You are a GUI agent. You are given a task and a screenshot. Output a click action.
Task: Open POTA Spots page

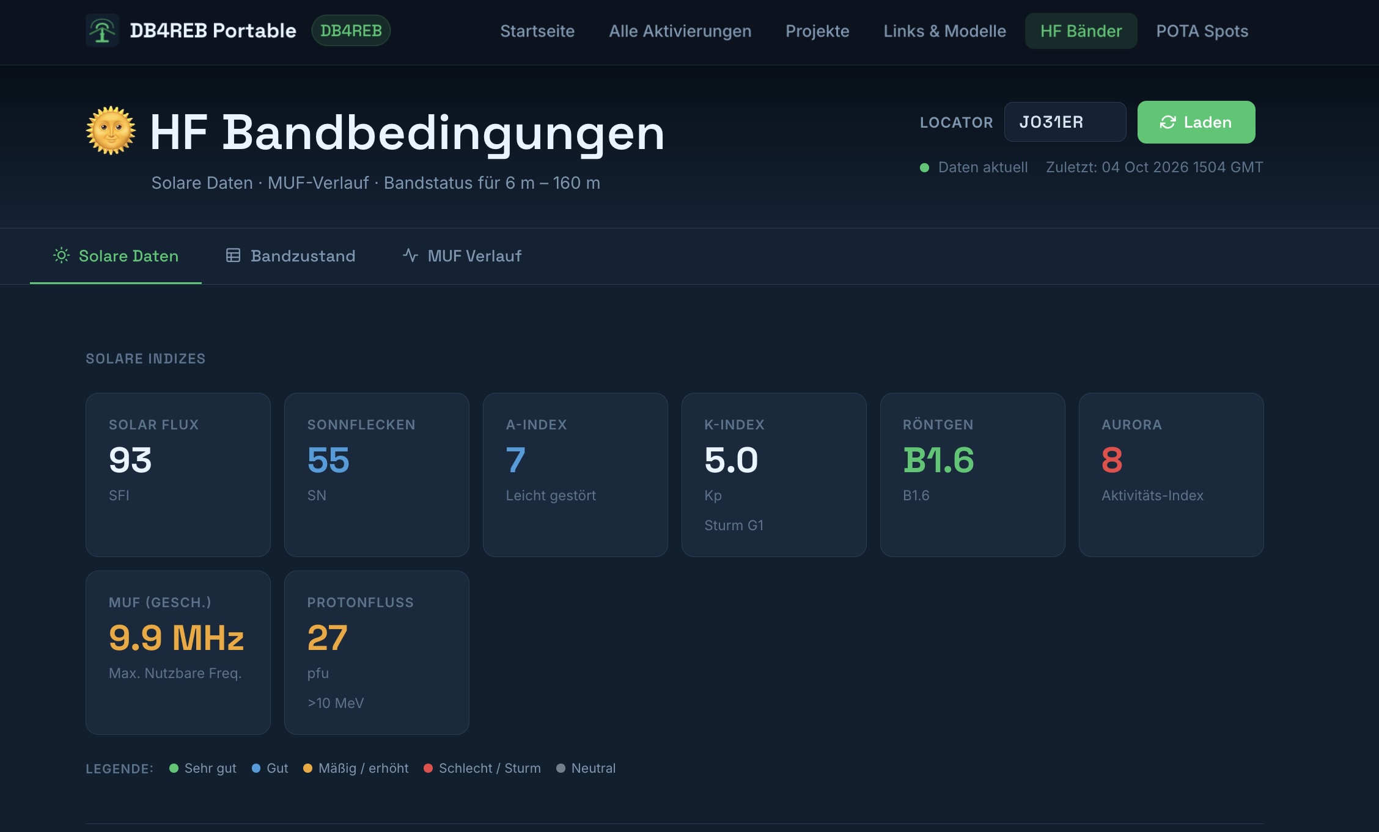point(1202,31)
